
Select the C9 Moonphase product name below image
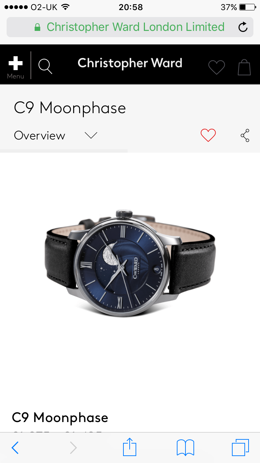coord(60,418)
